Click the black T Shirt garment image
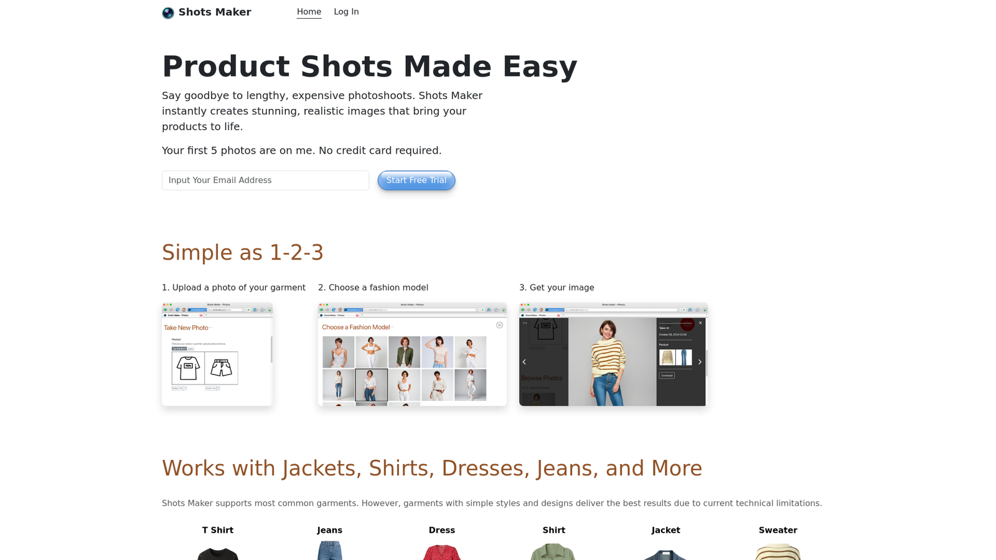This screenshot has width=996, height=560. pos(218,553)
